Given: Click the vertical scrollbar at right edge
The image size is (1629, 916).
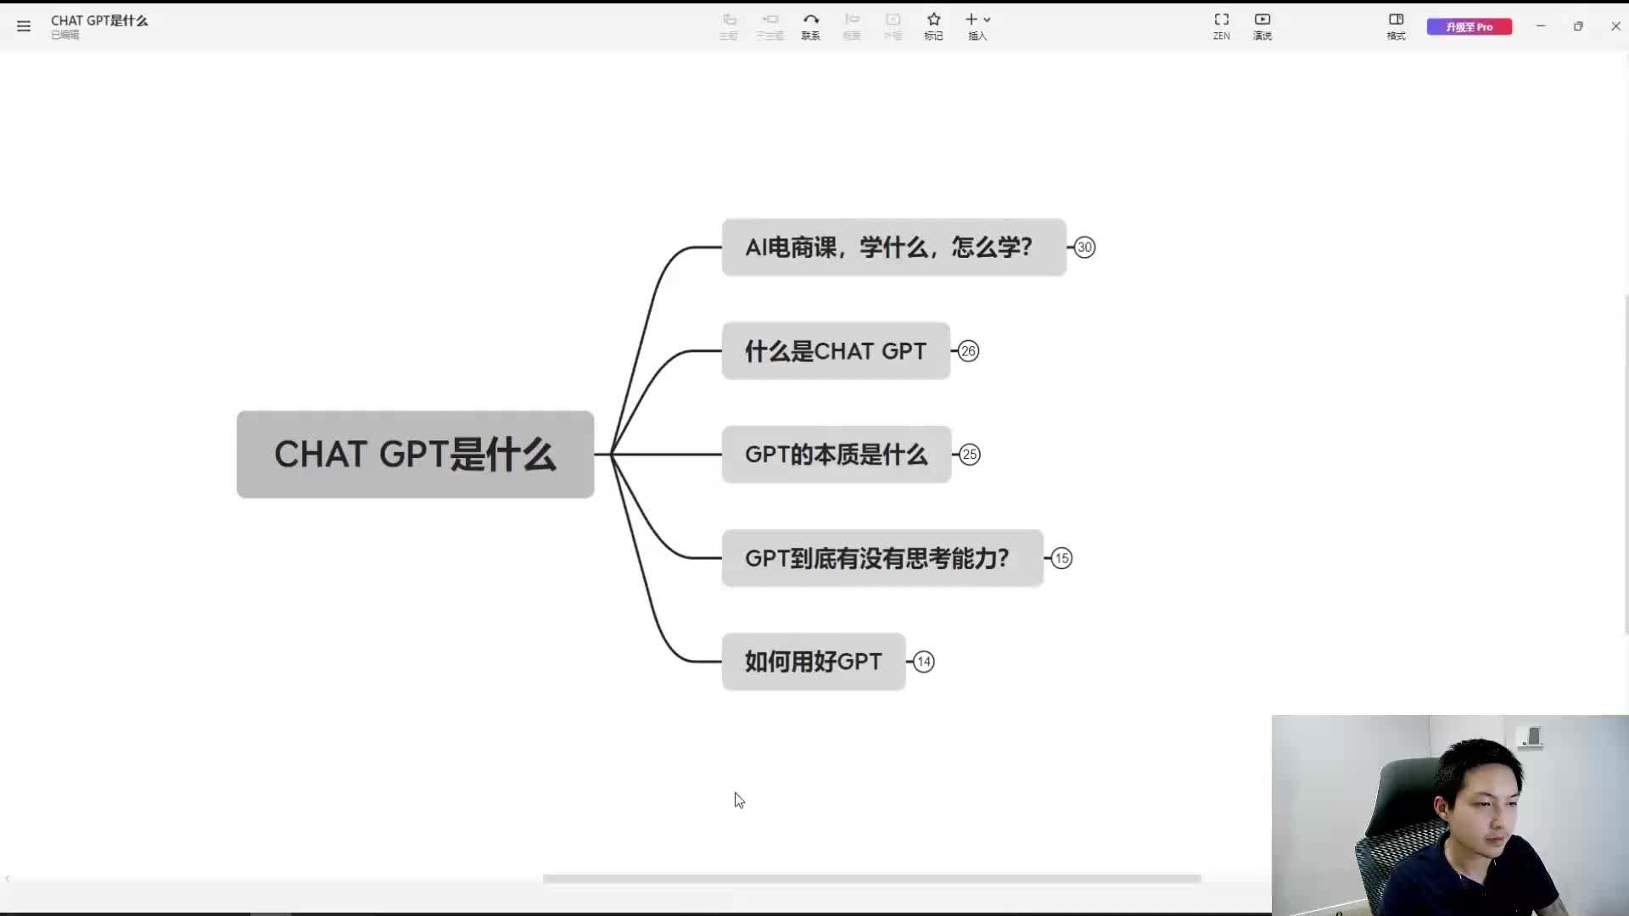Looking at the screenshot, I should pyautogui.click(x=1626, y=465).
